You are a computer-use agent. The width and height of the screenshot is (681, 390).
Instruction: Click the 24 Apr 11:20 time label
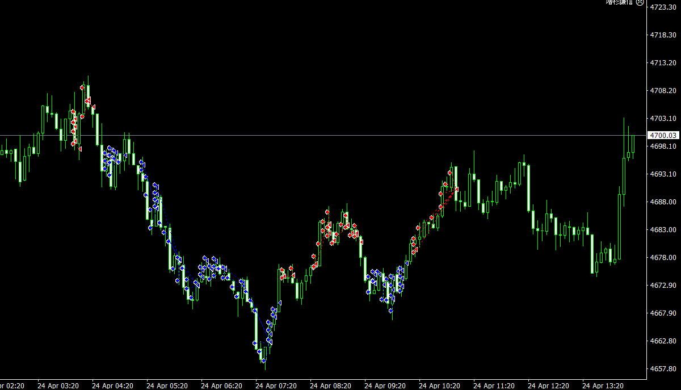coord(494,385)
